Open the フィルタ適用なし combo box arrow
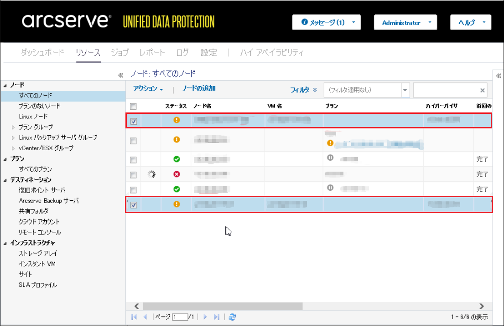Screen dimensions: 504x326 (405, 90)
